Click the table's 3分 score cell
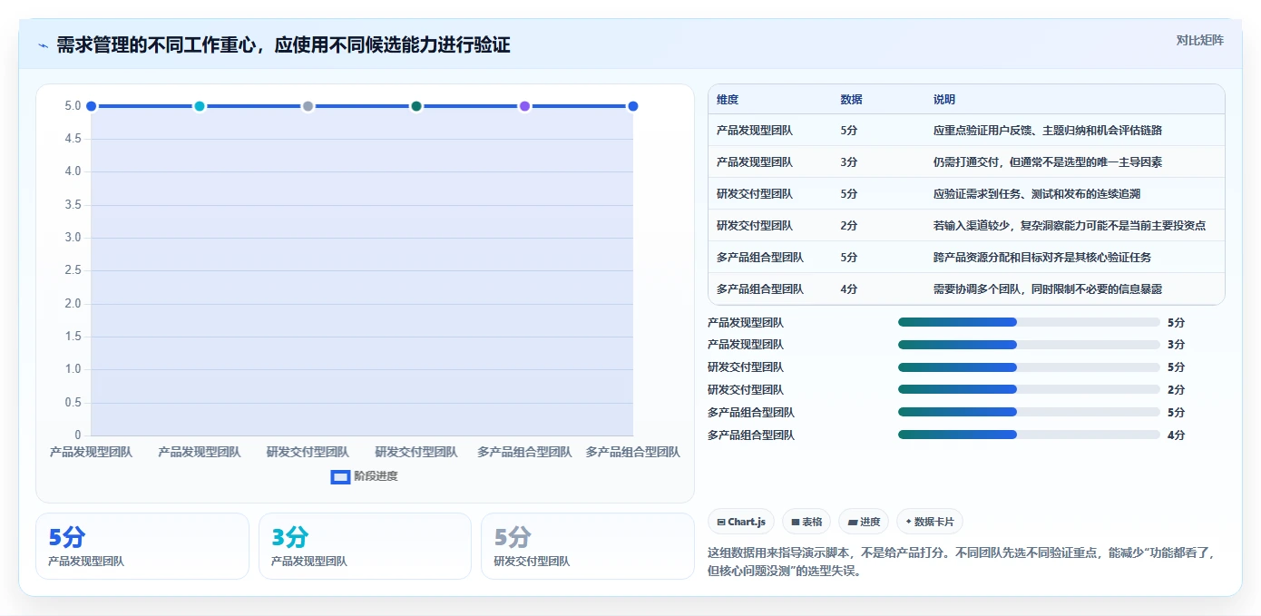Screen dimensions: 1261x616 pyautogui.click(x=849, y=162)
